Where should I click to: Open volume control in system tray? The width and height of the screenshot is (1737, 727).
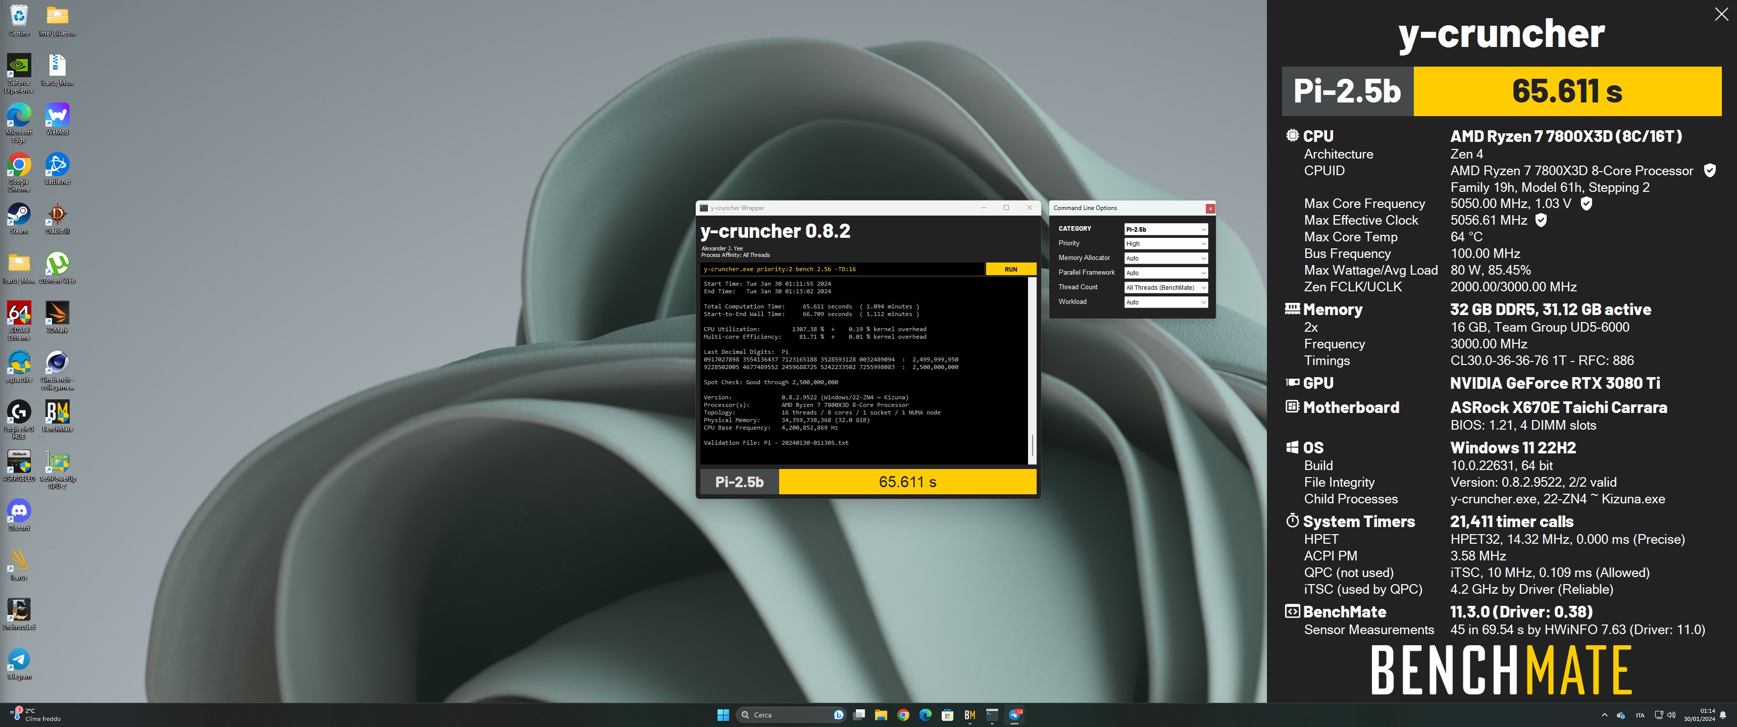(x=1671, y=715)
